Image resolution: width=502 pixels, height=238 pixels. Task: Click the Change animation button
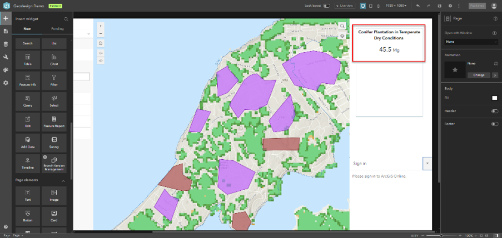click(479, 75)
